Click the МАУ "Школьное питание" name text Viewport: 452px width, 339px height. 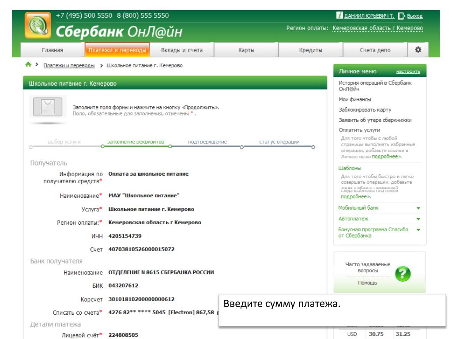pyautogui.click(x=144, y=196)
